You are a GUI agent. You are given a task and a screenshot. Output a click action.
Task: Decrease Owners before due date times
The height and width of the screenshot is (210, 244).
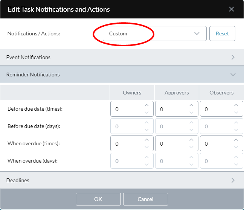[146, 113]
